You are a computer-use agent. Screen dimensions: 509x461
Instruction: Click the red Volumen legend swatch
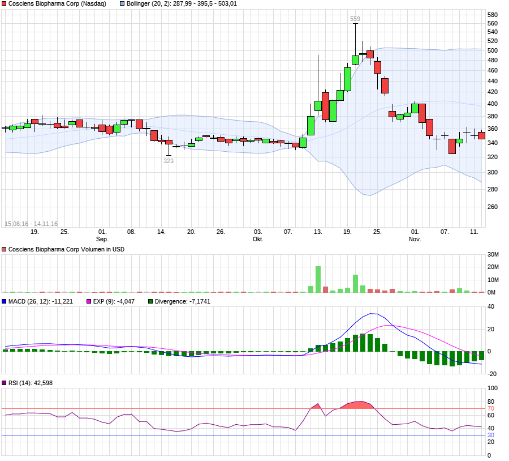coord(4,249)
